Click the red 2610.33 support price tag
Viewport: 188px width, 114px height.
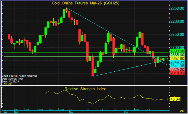click(177, 73)
